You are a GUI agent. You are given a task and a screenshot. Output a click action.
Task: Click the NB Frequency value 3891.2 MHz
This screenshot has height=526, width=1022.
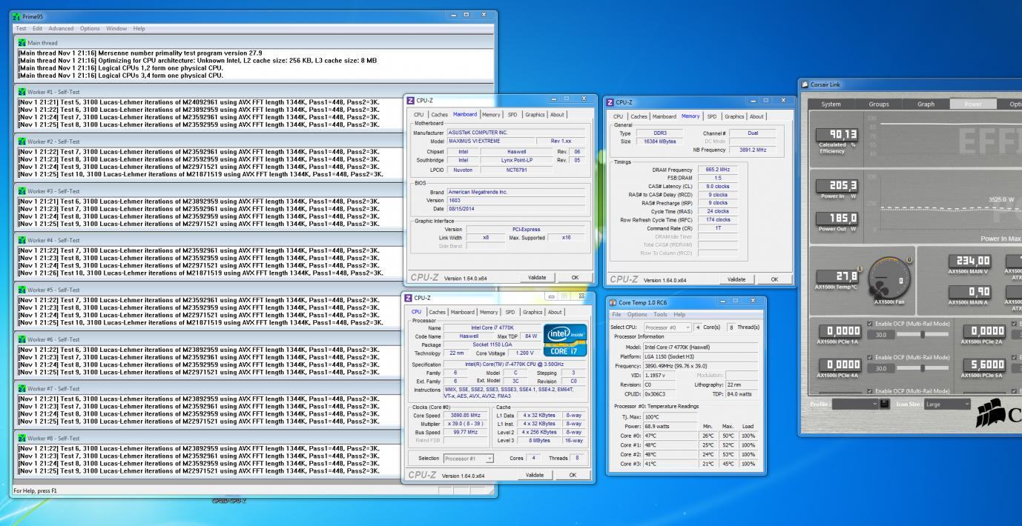coord(753,150)
